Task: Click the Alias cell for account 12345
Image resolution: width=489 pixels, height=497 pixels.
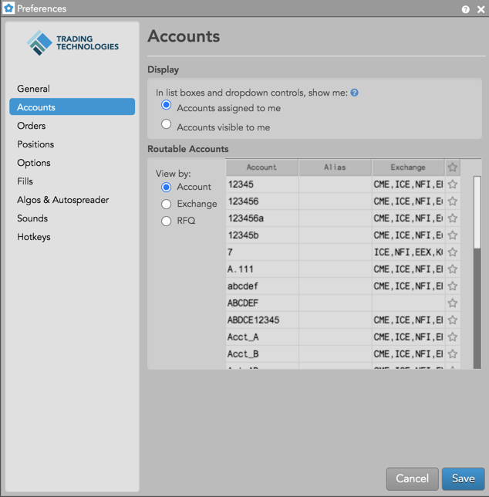Action: click(335, 184)
